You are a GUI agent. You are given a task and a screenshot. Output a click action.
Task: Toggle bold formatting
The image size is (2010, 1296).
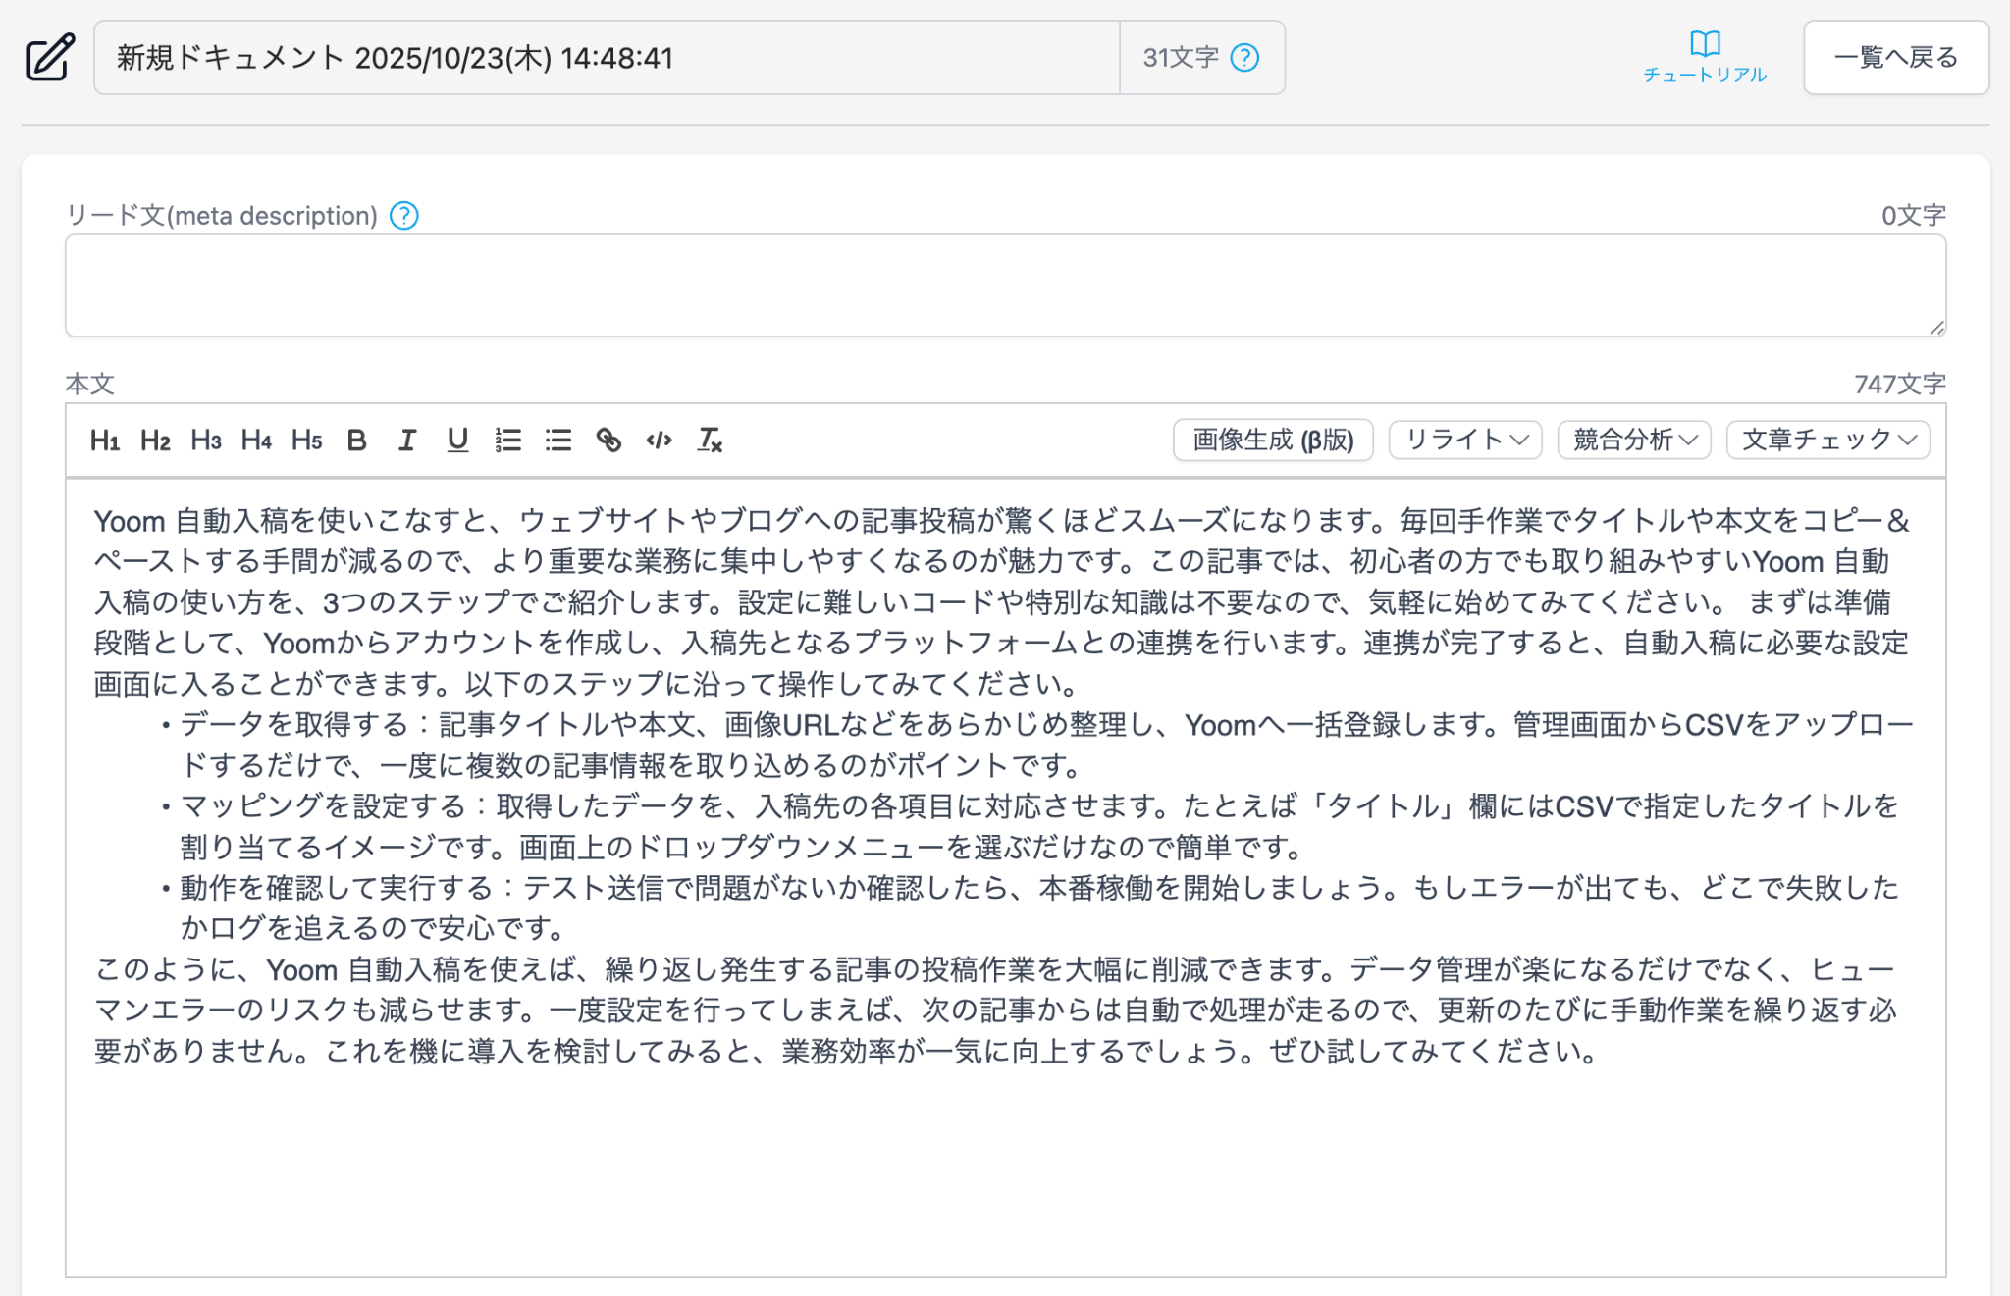[x=357, y=441]
